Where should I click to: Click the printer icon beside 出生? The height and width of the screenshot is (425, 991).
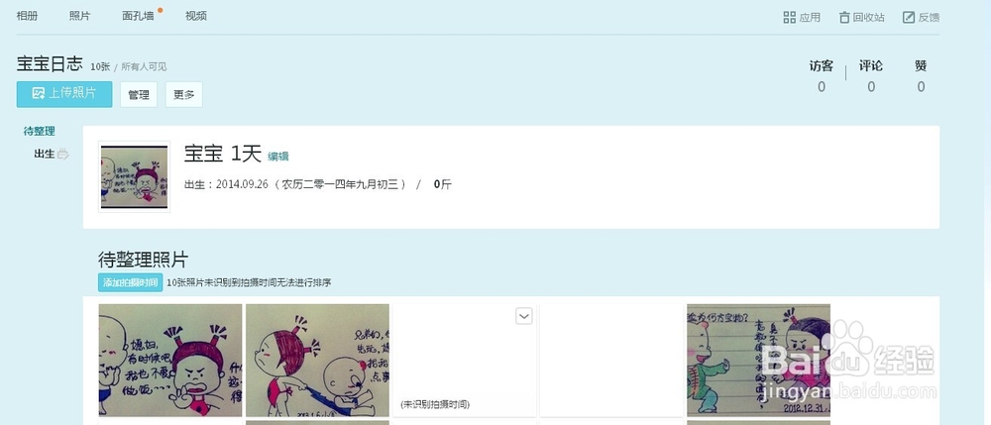(62, 154)
